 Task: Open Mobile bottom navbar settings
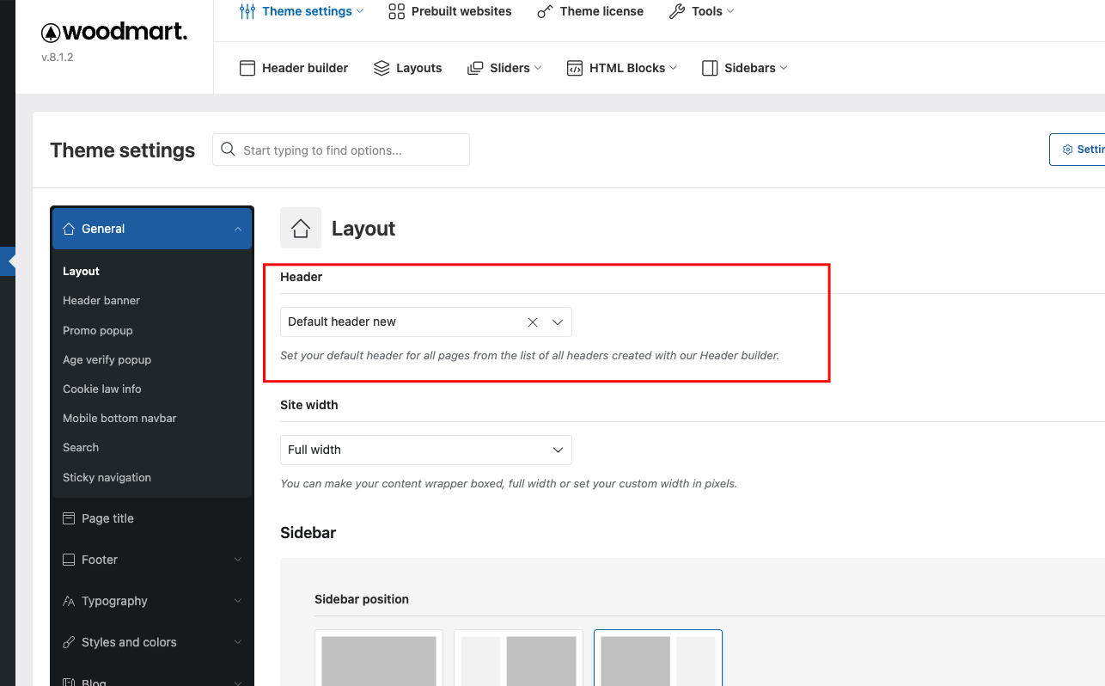(119, 418)
